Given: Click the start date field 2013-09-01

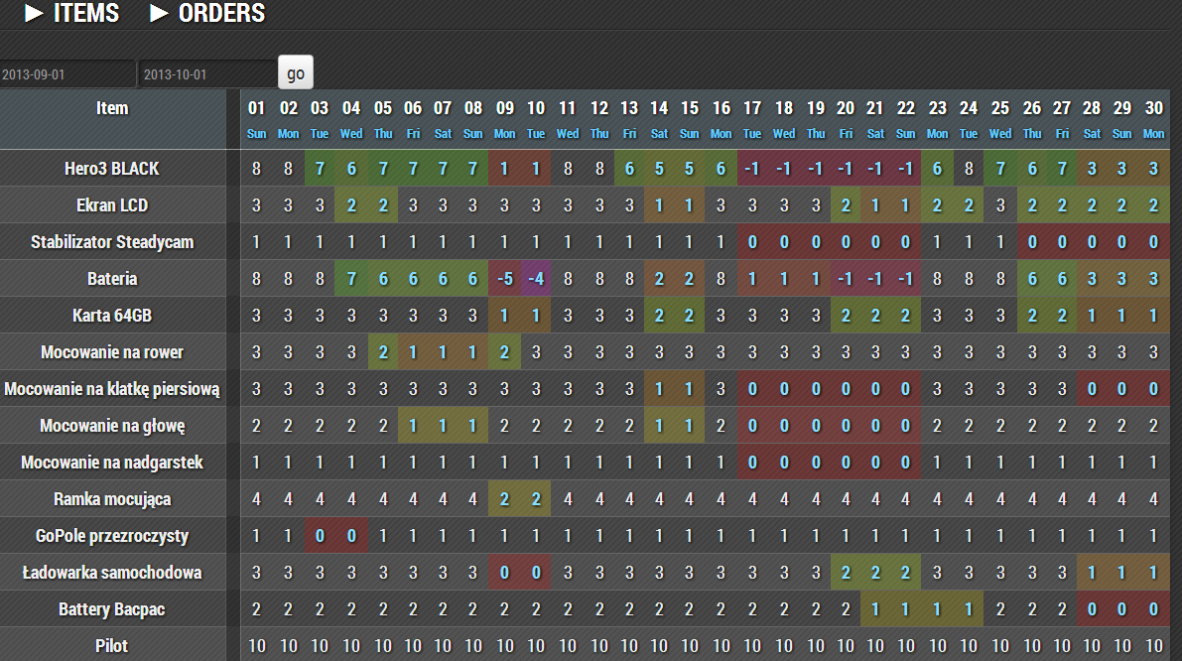Looking at the screenshot, I should coord(67,74).
